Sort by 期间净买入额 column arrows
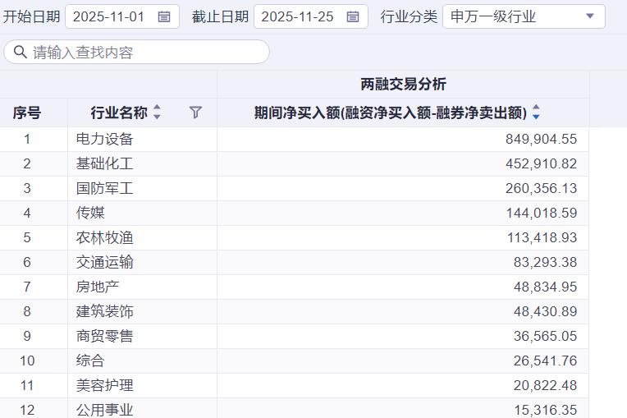 tap(536, 112)
